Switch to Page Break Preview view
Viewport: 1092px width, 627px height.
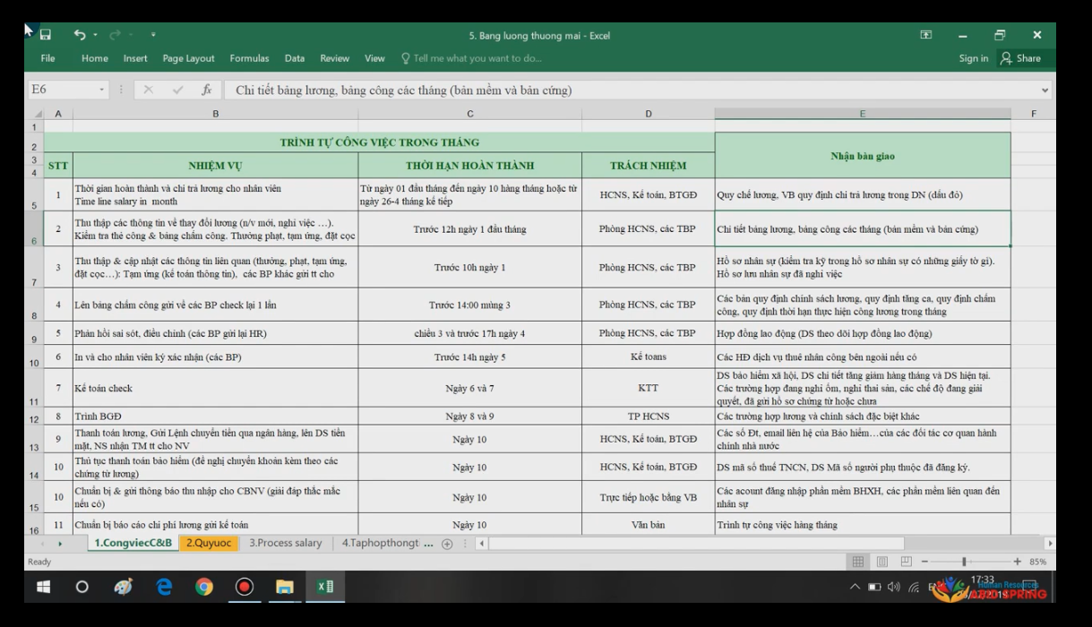pyautogui.click(x=906, y=562)
